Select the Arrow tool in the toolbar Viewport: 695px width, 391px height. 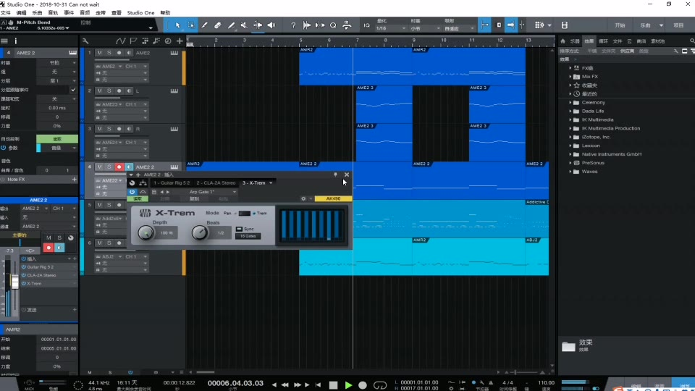[x=177, y=25]
